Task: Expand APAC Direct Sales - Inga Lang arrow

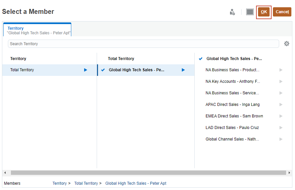Action: [281, 105]
